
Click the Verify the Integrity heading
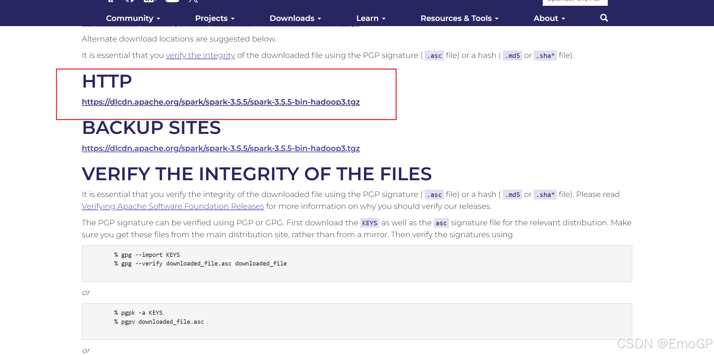click(256, 174)
